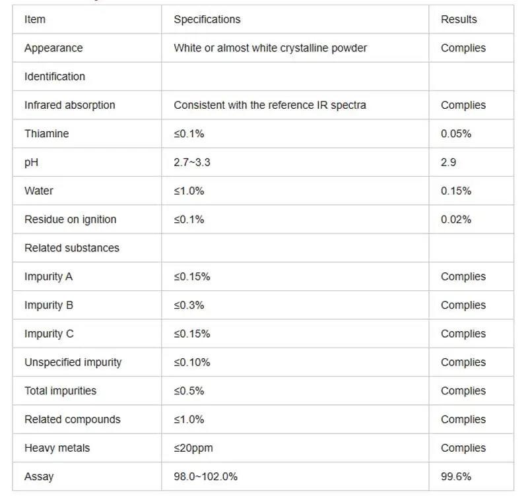Select the "Identification" row label
Viewport: 528px width, 496px height.
pos(55,77)
